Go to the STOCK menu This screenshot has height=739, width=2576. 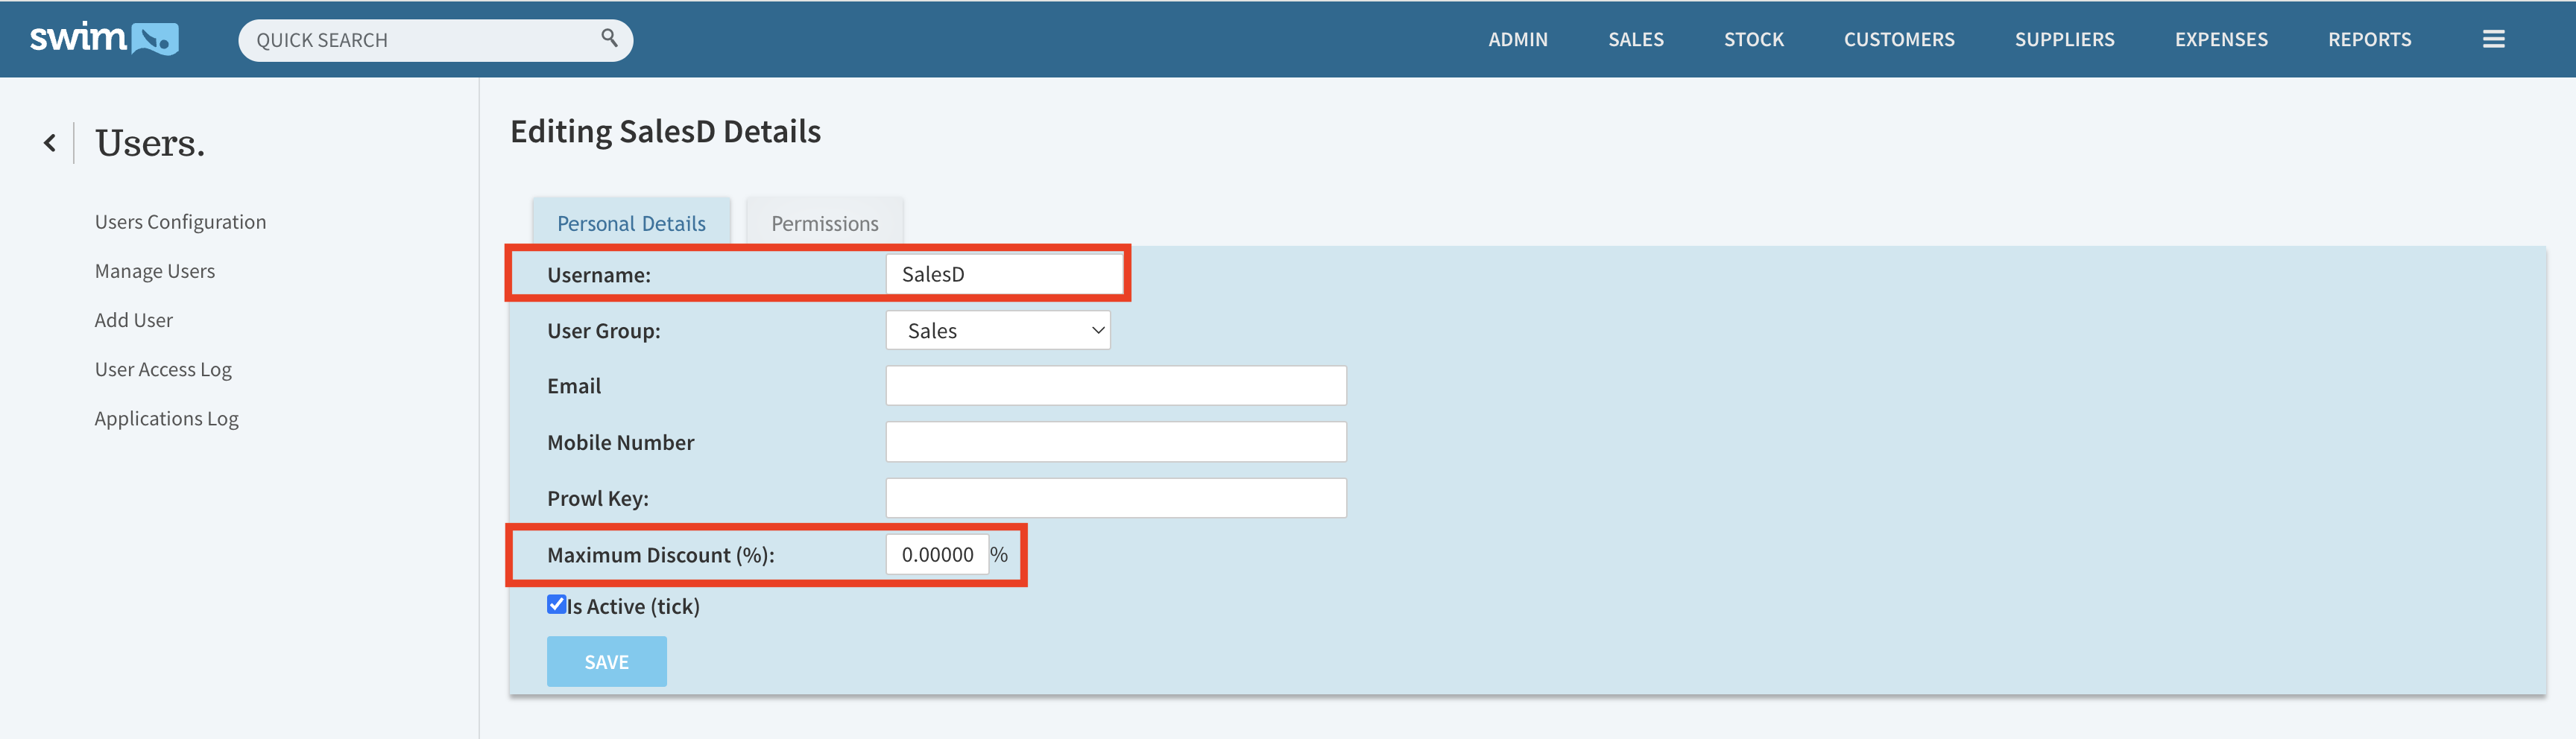[x=1753, y=39]
